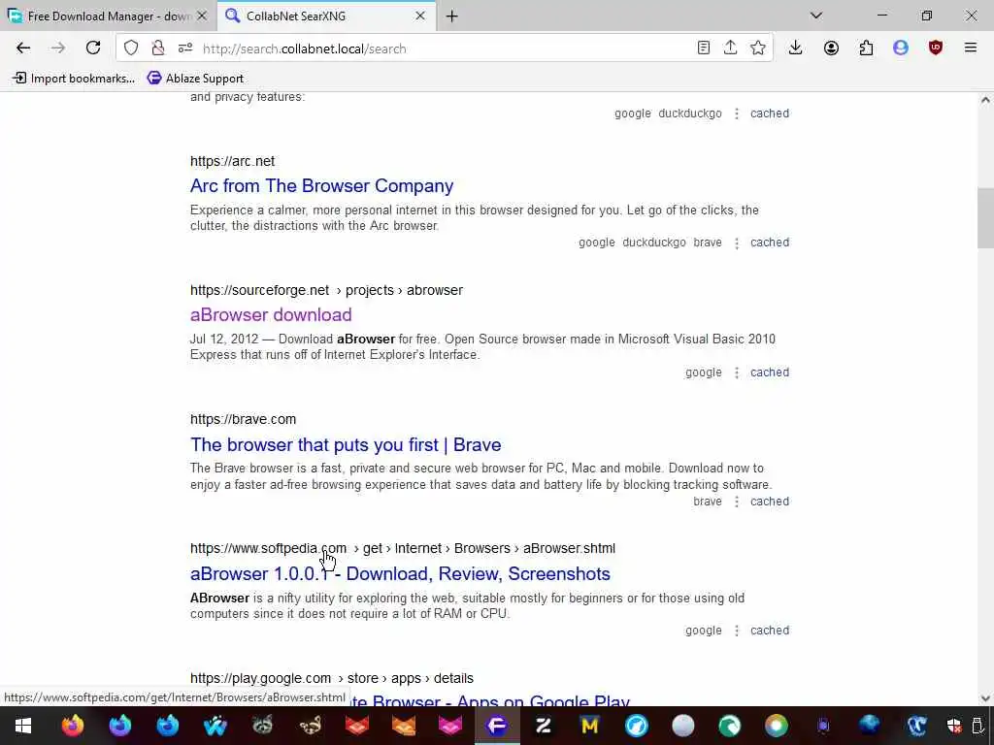This screenshot has width=994, height=745.
Task: Open the extensions puzzle icon
Action: point(866,49)
